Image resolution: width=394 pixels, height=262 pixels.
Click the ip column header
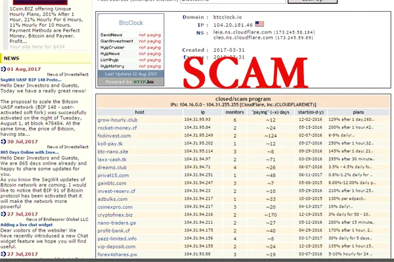[203, 112]
